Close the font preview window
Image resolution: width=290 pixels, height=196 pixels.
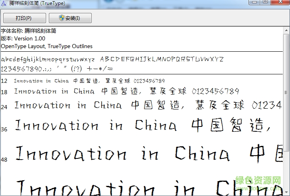tap(279, 2)
